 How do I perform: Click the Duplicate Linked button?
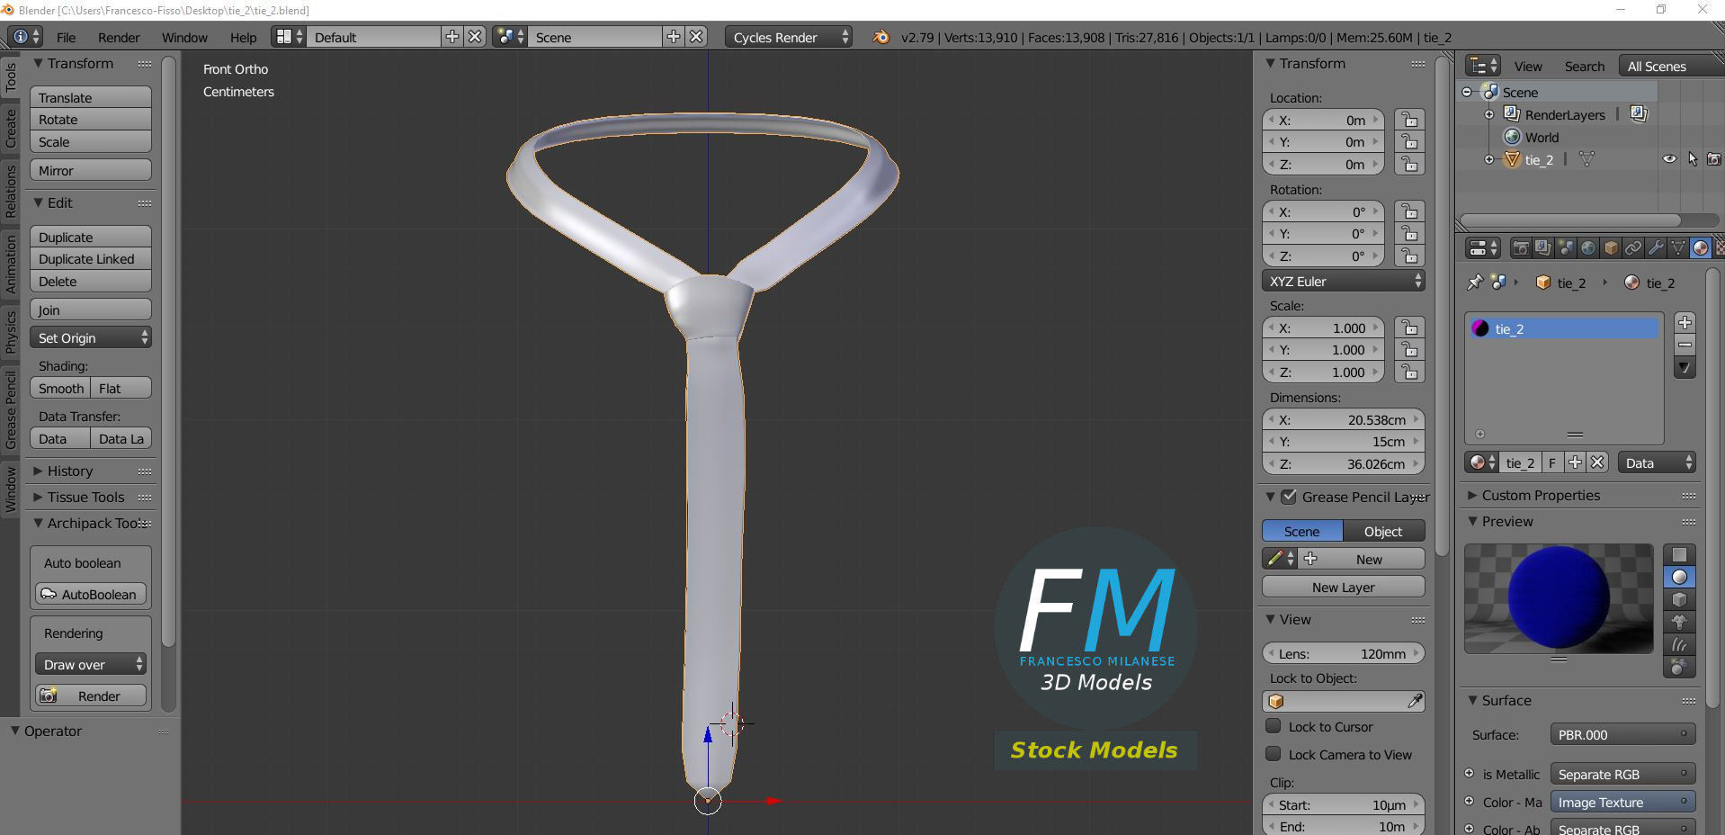point(91,259)
